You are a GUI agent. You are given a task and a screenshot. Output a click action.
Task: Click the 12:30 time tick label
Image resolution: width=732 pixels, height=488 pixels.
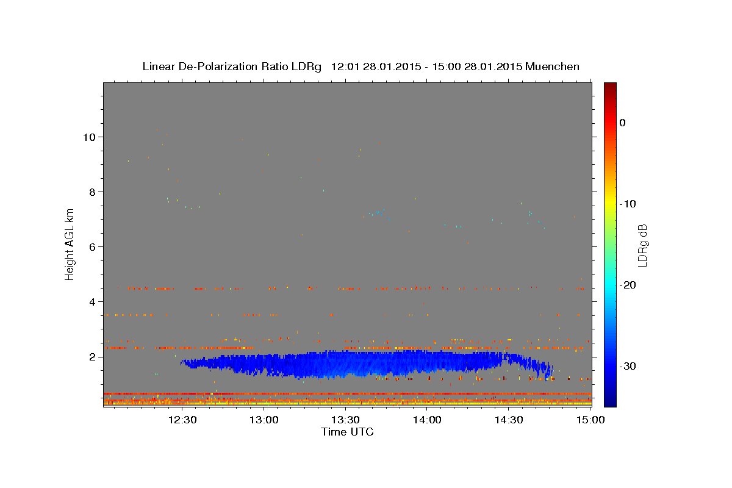[x=182, y=420]
